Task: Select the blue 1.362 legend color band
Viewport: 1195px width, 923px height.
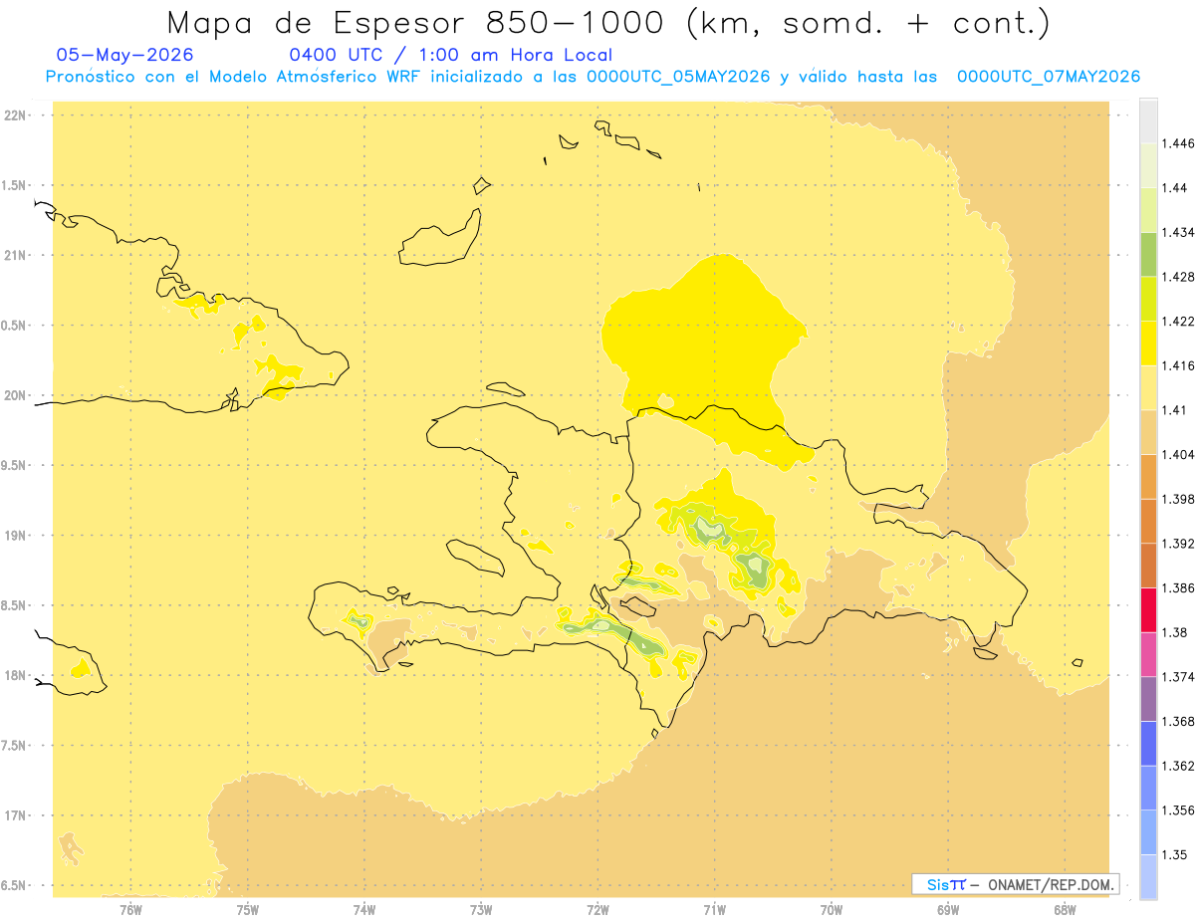Action: pyautogui.click(x=1148, y=743)
